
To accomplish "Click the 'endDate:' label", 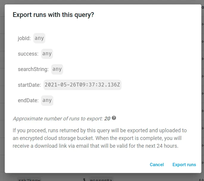I will [x=28, y=100].
